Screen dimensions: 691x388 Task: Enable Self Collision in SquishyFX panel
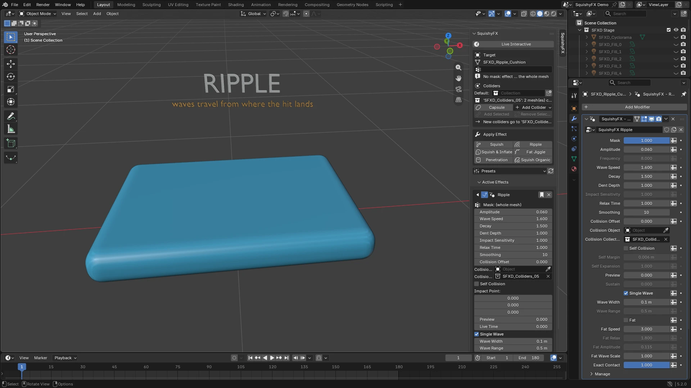click(477, 284)
